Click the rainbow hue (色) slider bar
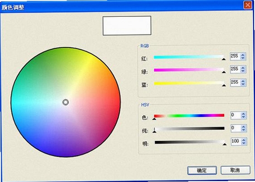This screenshot has height=182, width=255. pyautogui.click(x=189, y=115)
